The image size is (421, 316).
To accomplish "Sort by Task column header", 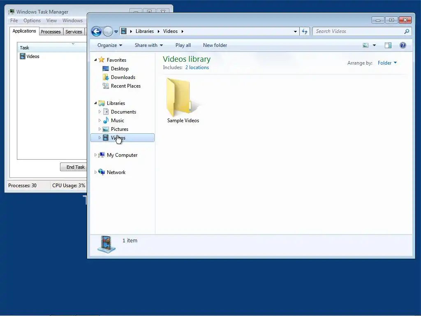I will click(x=52, y=48).
